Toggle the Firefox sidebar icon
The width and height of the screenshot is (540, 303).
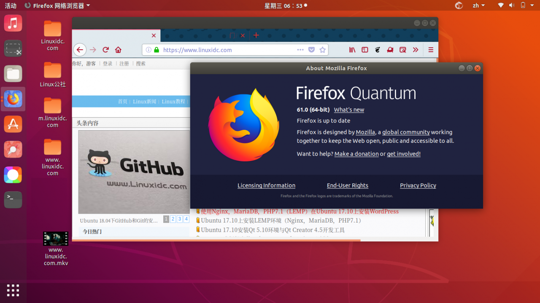[365, 50]
